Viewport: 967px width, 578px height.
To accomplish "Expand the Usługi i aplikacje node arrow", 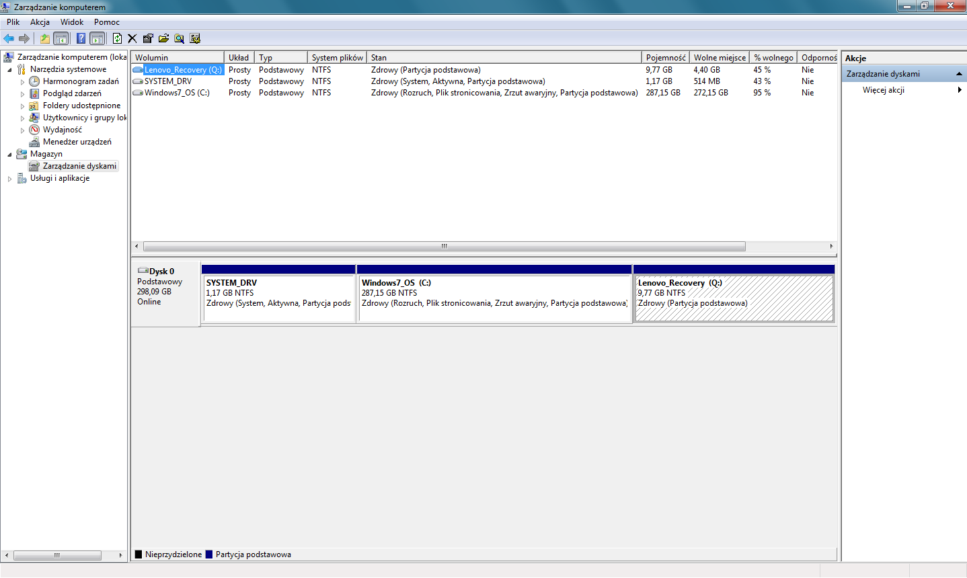I will pyautogui.click(x=9, y=178).
